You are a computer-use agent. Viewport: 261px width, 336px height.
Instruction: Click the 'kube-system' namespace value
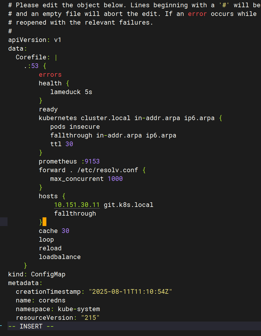click(79, 309)
